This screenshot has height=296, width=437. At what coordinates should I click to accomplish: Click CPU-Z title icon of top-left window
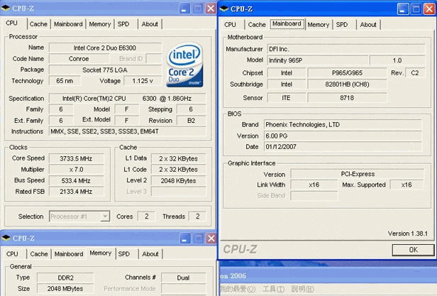click(5, 8)
